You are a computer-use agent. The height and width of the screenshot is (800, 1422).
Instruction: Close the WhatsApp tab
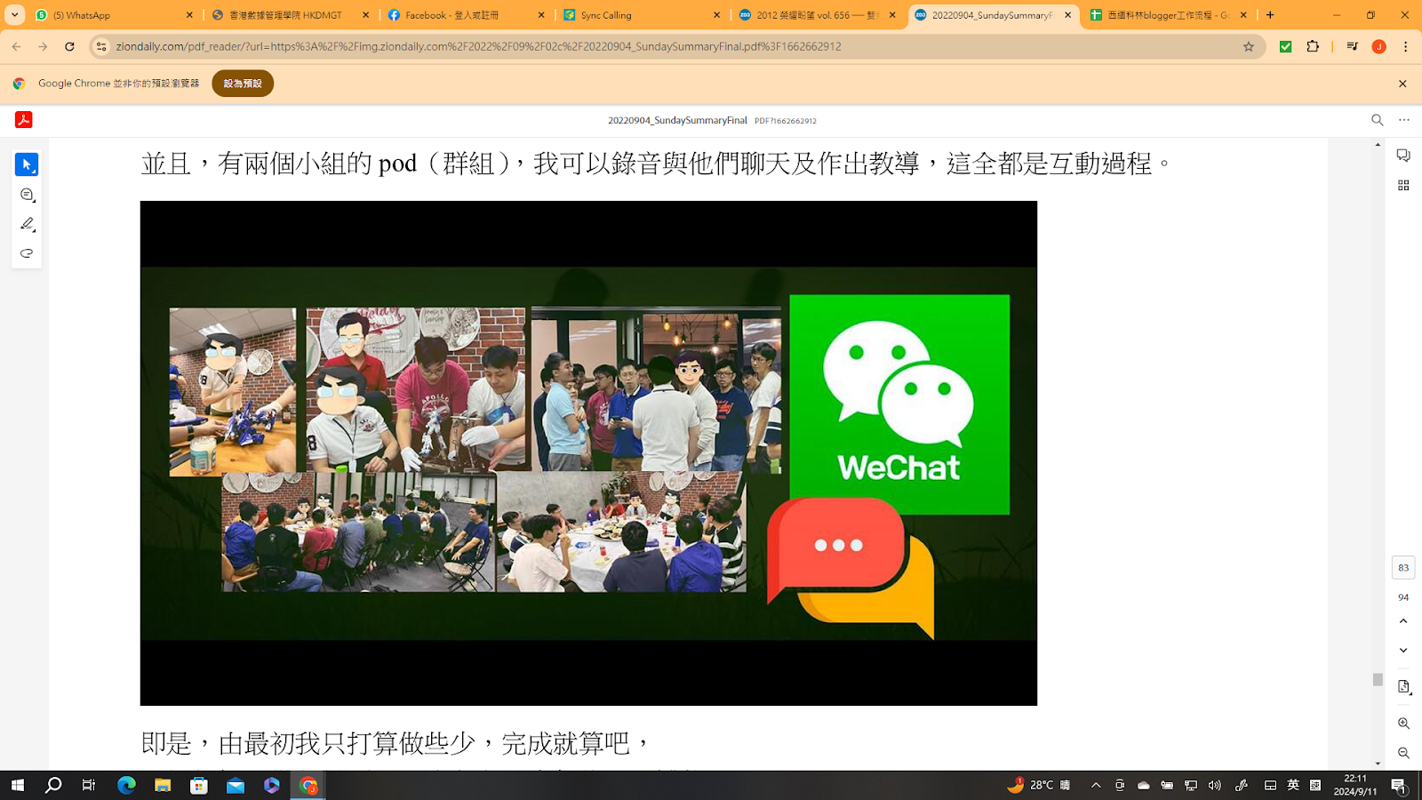click(x=189, y=15)
